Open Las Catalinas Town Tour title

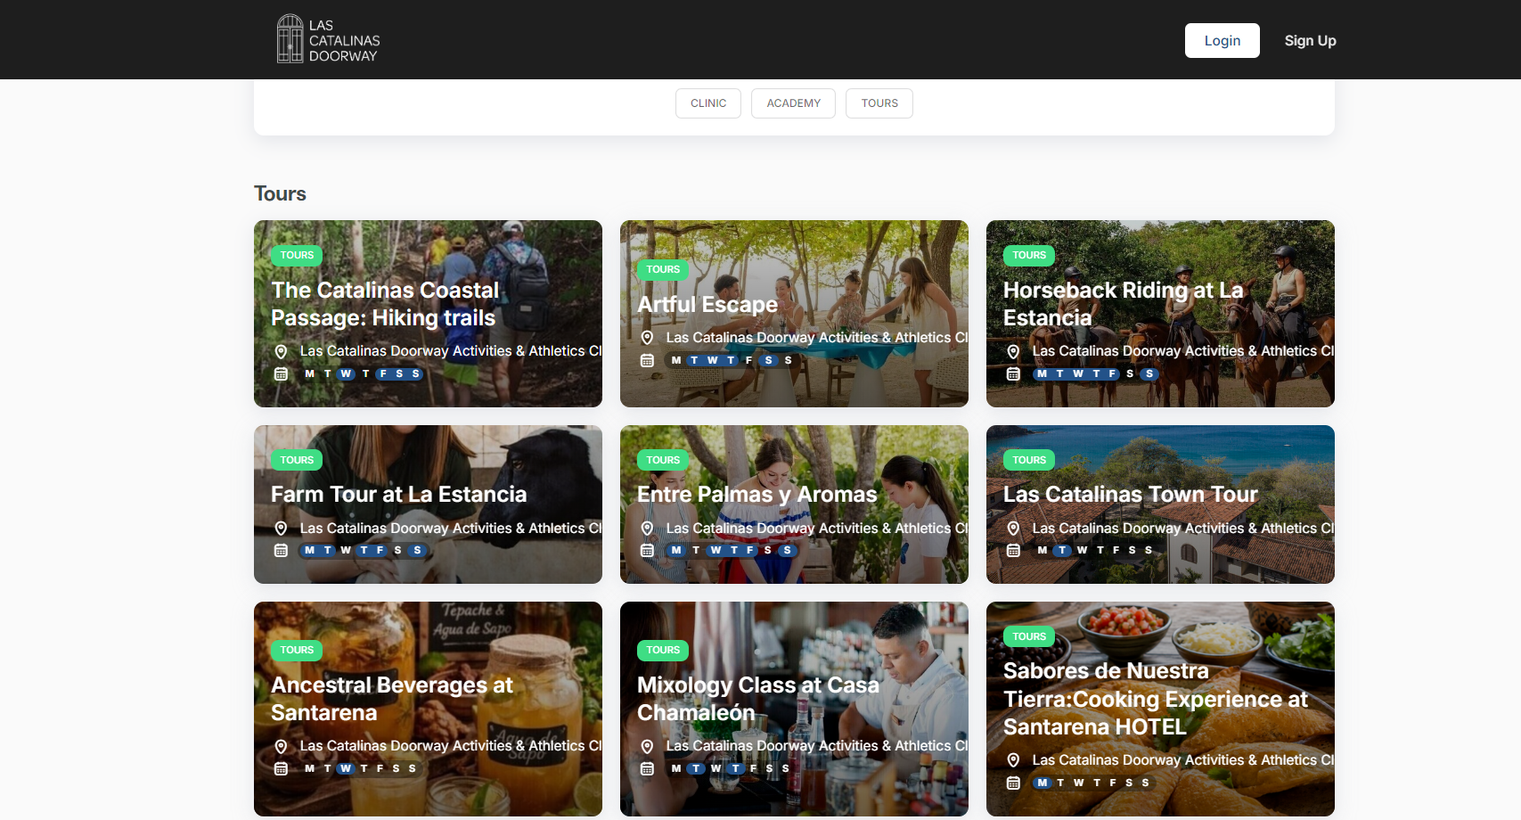click(1131, 495)
